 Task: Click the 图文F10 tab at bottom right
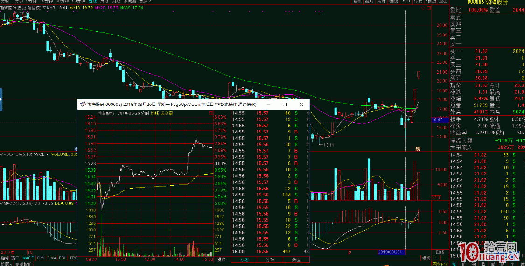(x=439, y=264)
